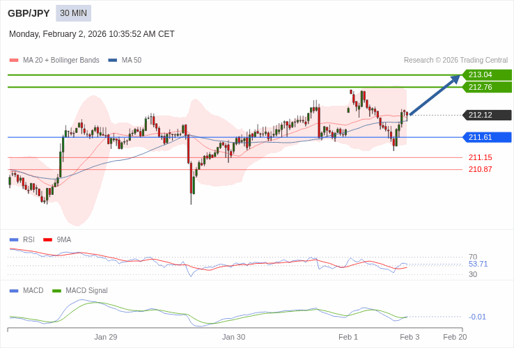Click the GBP/JPY pair title
This screenshot has width=514, height=348.
(29, 13)
